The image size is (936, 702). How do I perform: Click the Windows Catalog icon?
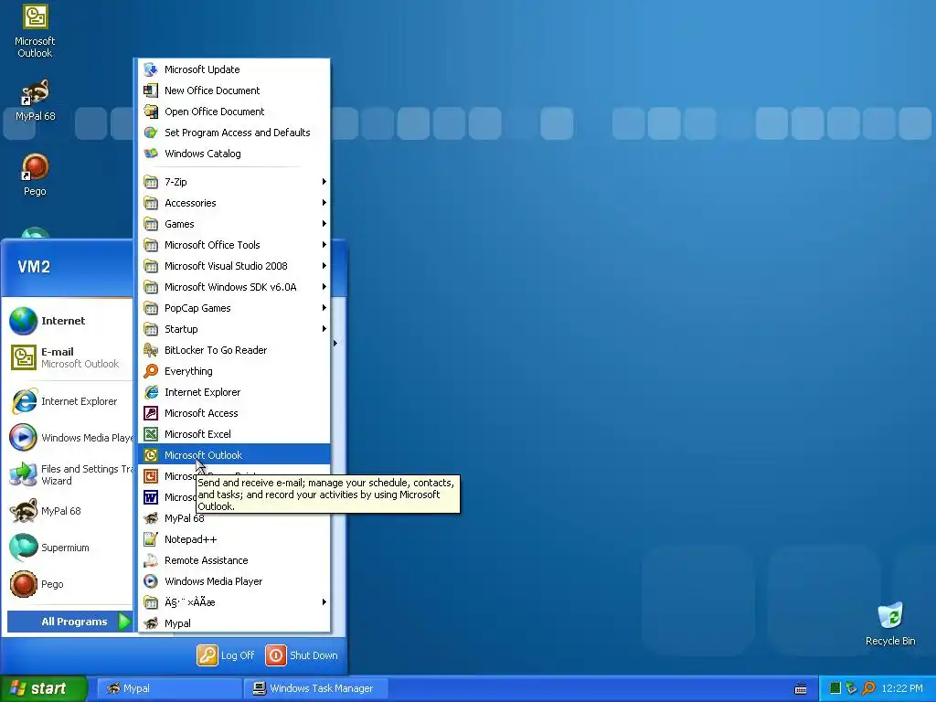click(151, 154)
